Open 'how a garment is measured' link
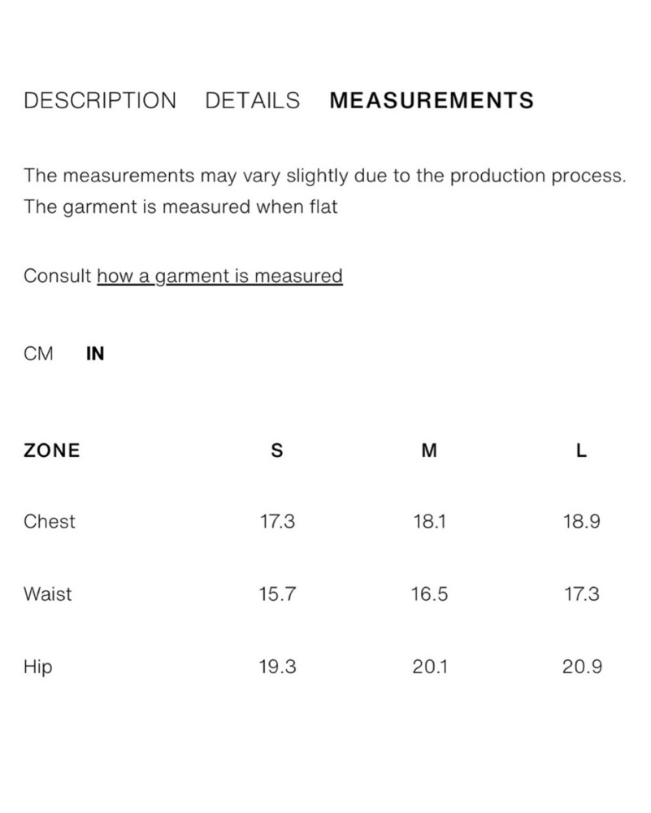The image size is (651, 813). [x=219, y=276]
